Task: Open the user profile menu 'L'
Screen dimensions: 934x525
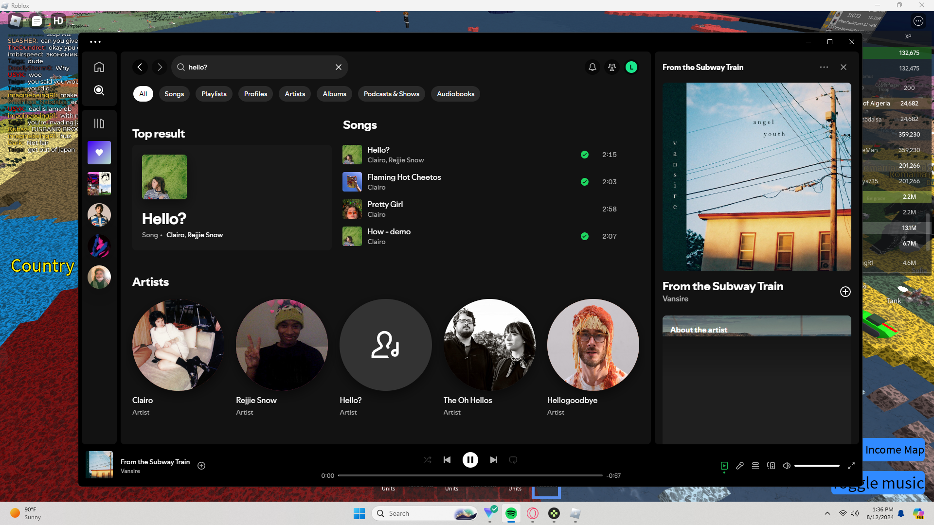Action: 631,67
